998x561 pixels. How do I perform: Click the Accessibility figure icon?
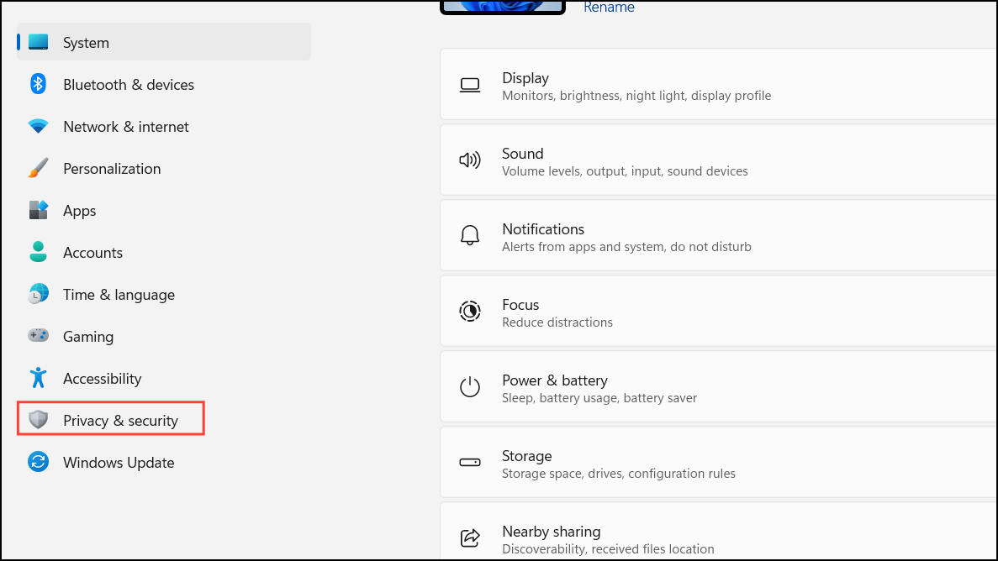(38, 378)
